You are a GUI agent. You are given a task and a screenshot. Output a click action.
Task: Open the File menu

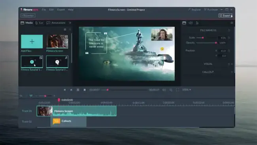pos(44,9)
